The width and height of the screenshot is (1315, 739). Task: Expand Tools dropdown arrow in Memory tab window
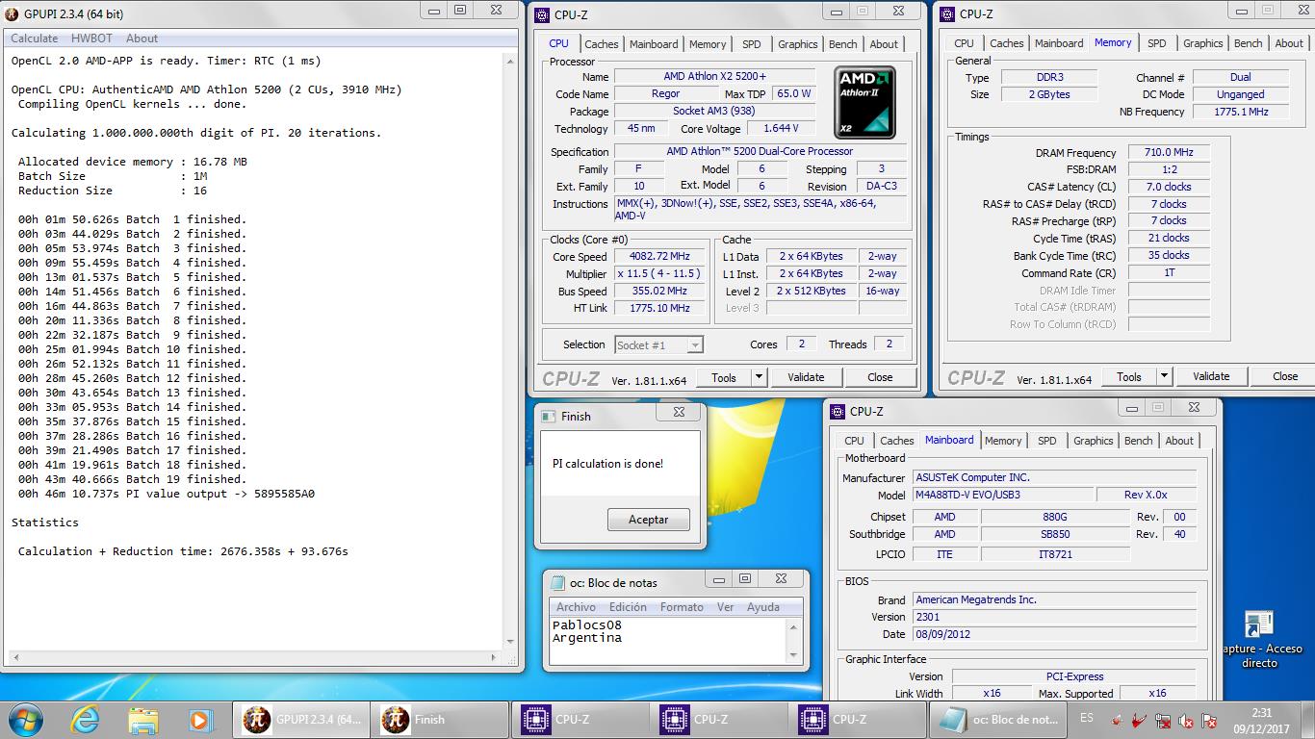click(x=1164, y=376)
